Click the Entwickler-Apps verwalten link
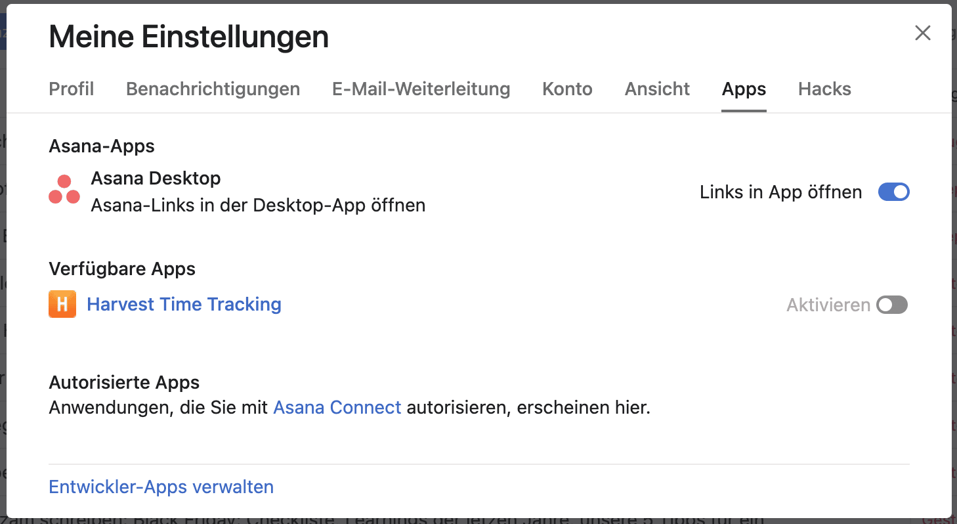Image resolution: width=957 pixels, height=524 pixels. (161, 487)
